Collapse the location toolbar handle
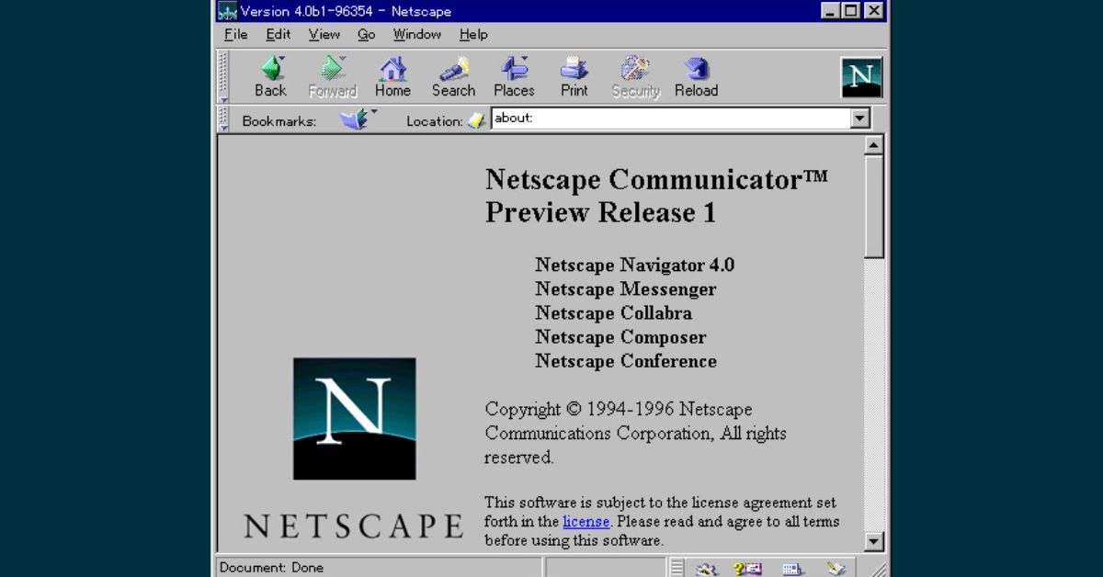 coord(222,119)
